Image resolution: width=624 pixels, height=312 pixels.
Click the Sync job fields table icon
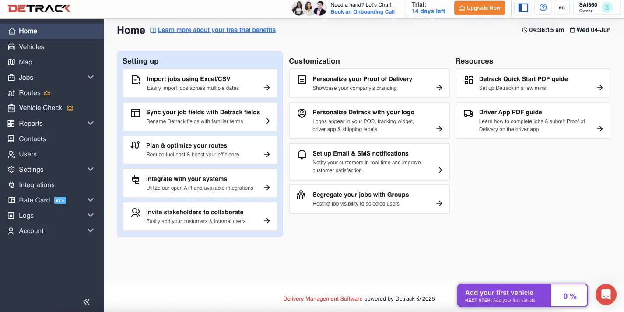click(x=136, y=113)
